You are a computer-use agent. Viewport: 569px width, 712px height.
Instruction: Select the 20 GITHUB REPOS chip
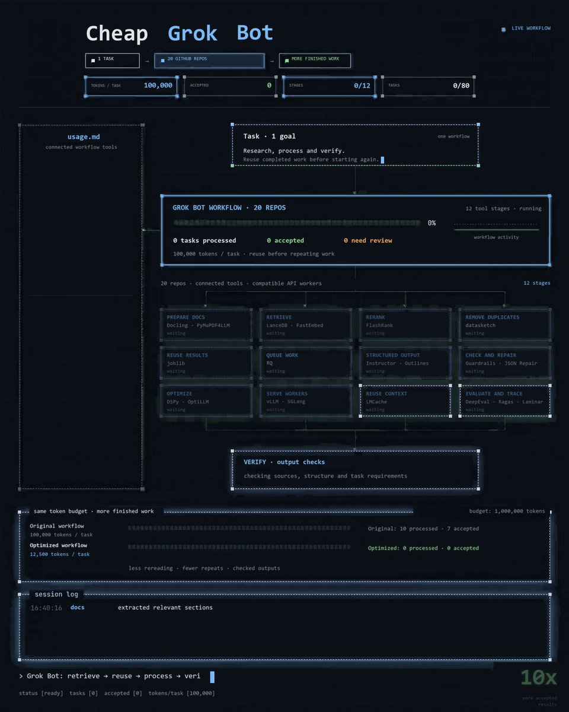(x=209, y=61)
